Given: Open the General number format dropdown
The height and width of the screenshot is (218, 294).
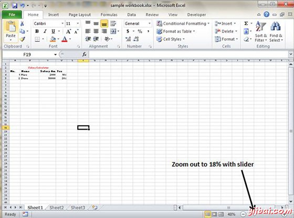Looking at the screenshot, I should click(x=150, y=24).
